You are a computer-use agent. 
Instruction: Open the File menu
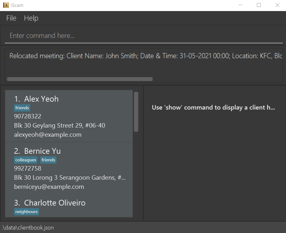point(11,18)
